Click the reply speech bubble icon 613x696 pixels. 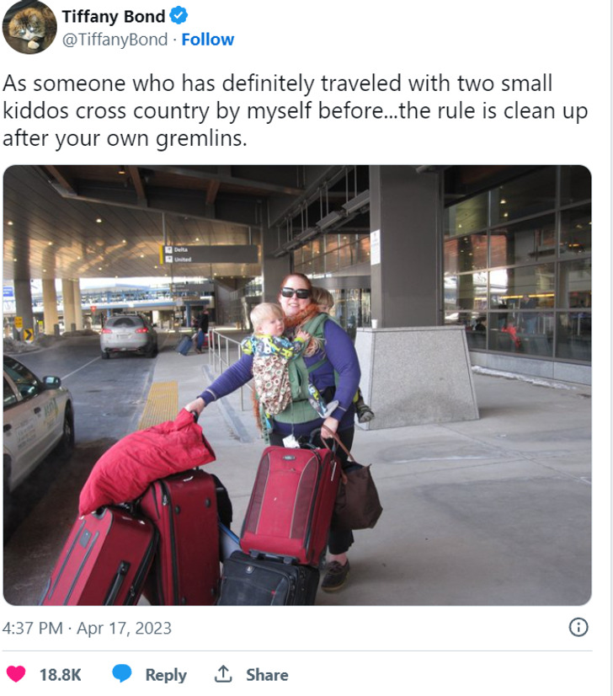[x=122, y=674]
